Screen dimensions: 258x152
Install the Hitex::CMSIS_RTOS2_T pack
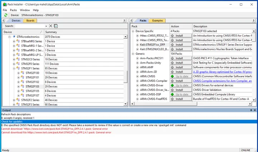coord(181,36)
